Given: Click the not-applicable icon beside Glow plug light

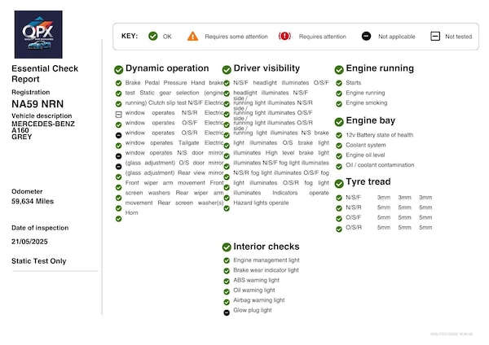Looking at the screenshot, I should click(227, 312).
